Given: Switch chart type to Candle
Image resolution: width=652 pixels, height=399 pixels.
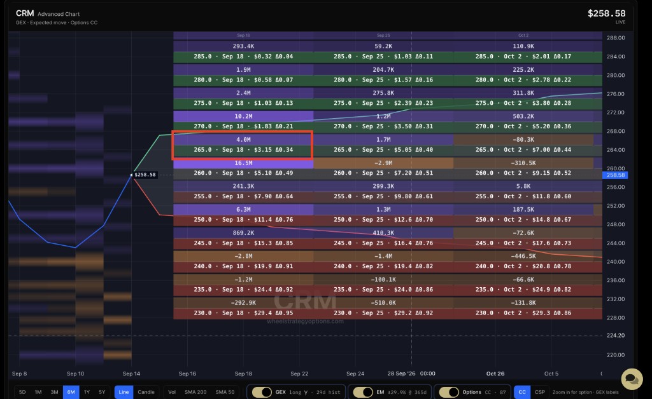Looking at the screenshot, I should (146, 392).
